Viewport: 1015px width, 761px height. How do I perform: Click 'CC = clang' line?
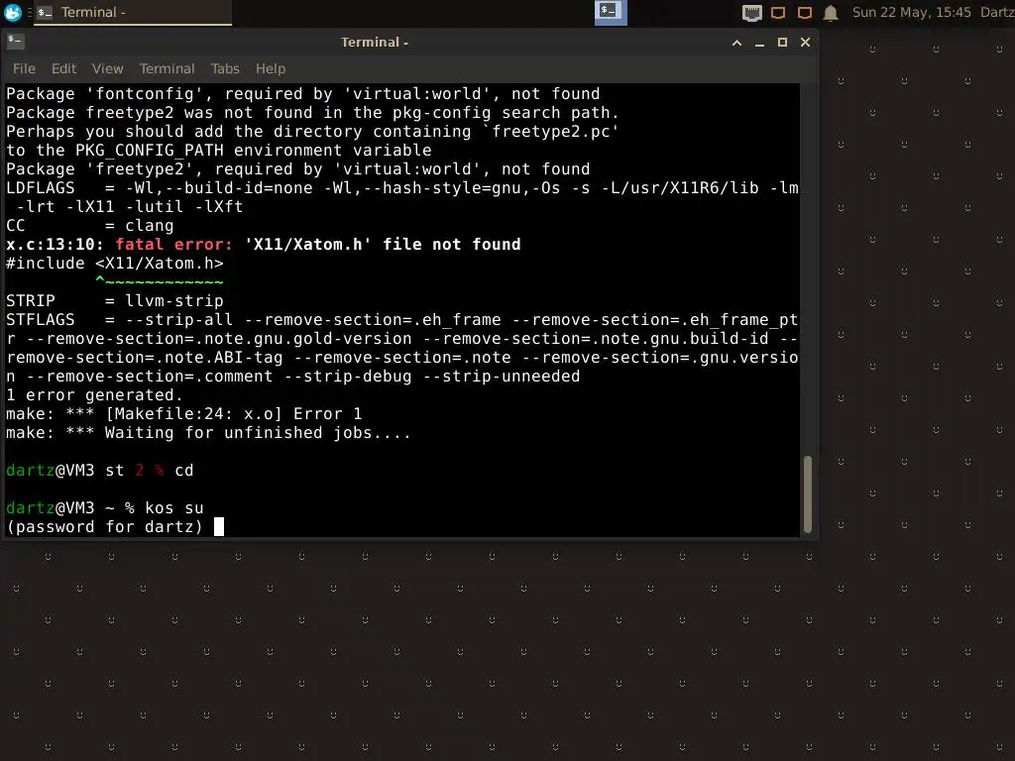90,226
